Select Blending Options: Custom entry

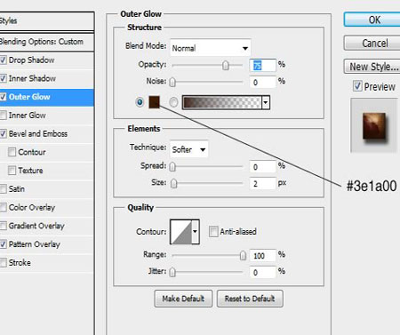point(47,42)
